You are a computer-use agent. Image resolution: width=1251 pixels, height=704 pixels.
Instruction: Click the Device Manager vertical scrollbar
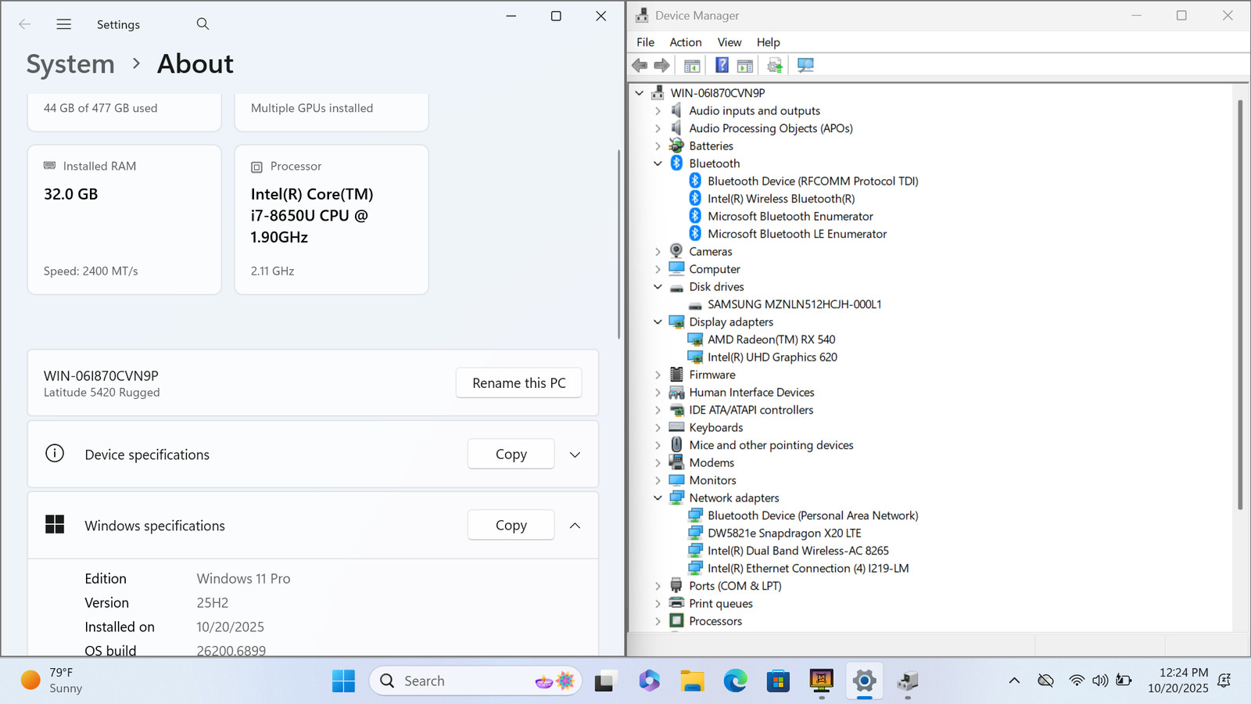click(x=1240, y=305)
